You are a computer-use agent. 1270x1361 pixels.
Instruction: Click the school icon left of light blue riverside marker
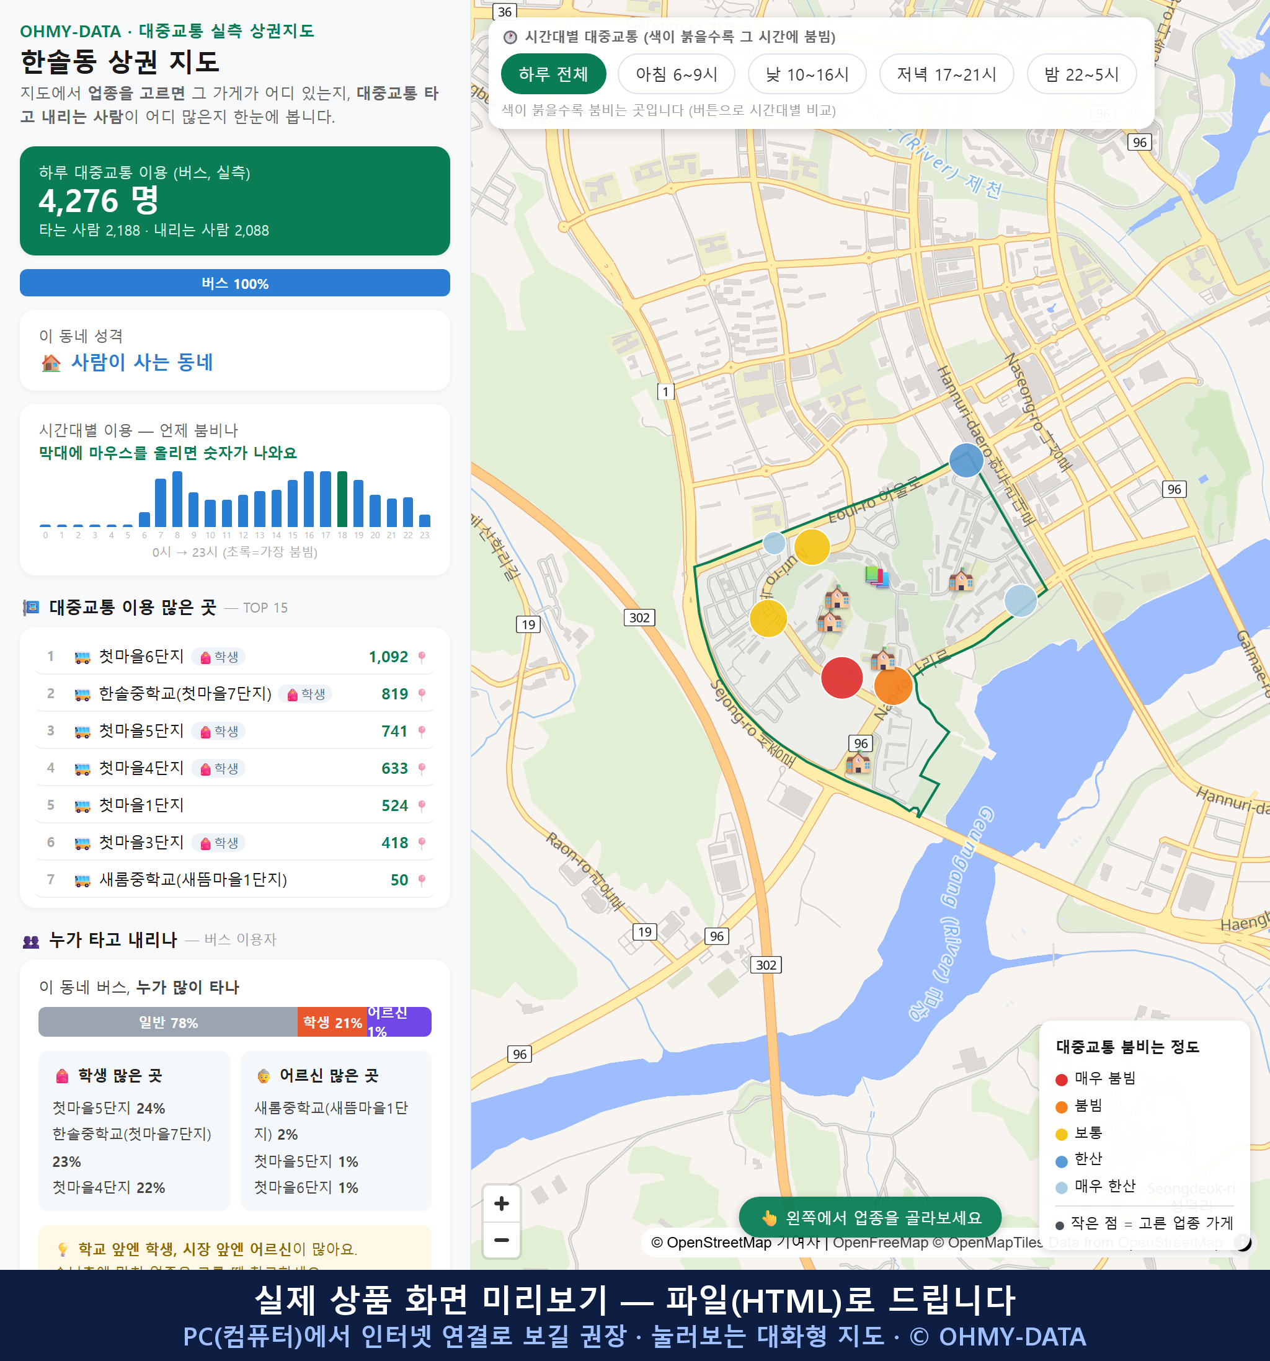pyautogui.click(x=961, y=580)
